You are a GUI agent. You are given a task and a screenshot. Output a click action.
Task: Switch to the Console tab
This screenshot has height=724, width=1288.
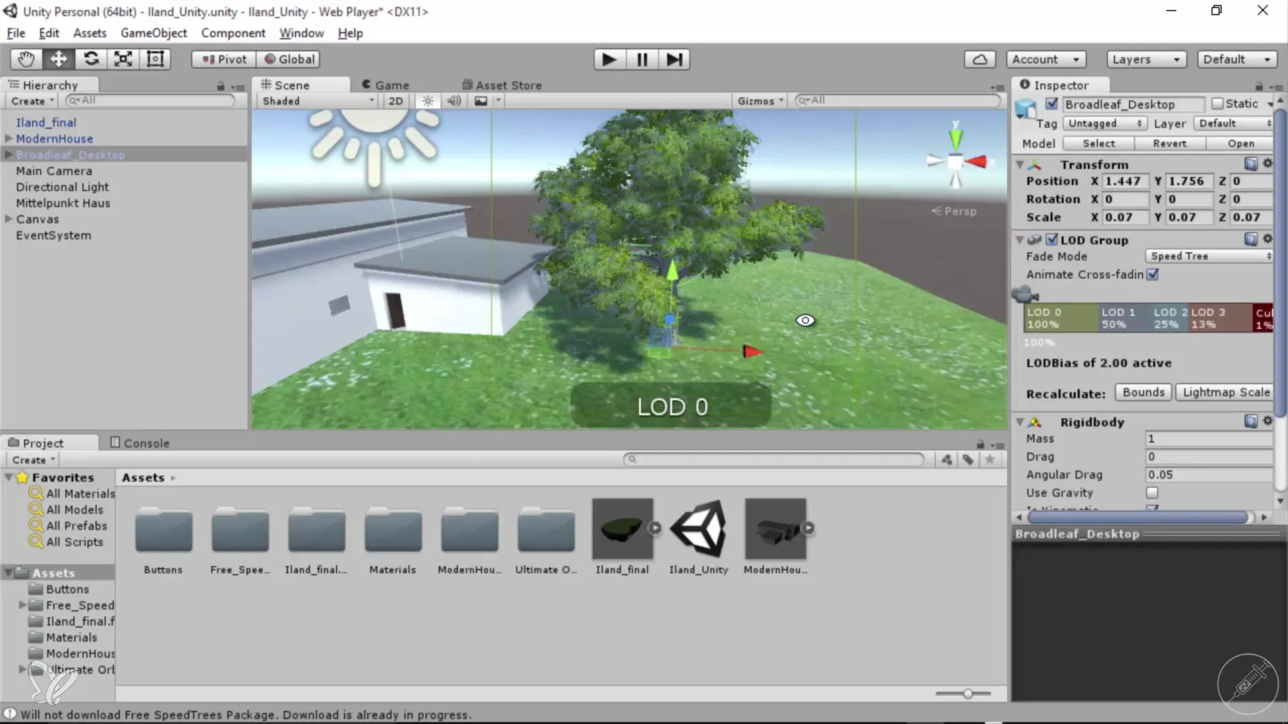point(140,443)
